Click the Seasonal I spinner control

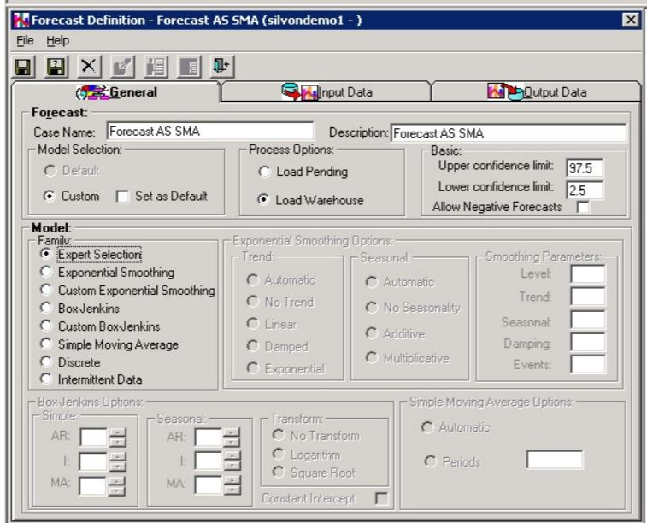tap(232, 461)
